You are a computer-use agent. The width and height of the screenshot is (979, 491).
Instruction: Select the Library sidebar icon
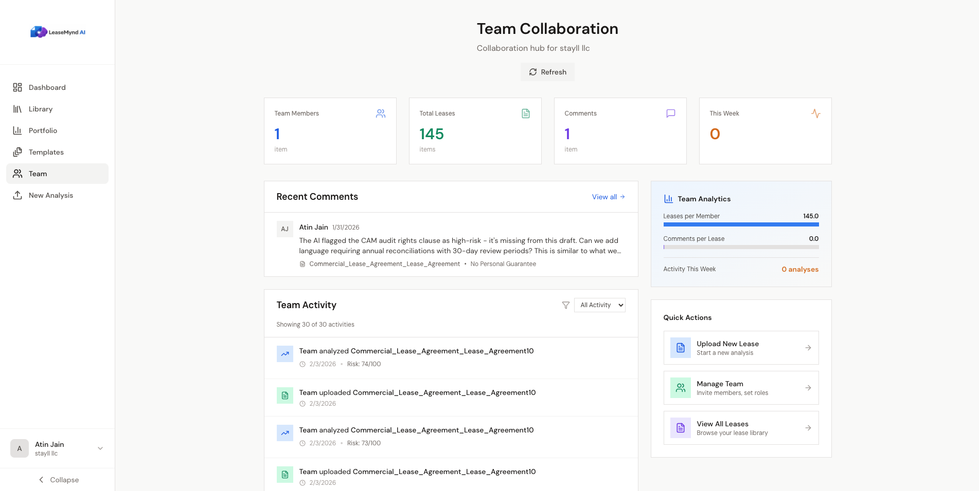pos(17,109)
